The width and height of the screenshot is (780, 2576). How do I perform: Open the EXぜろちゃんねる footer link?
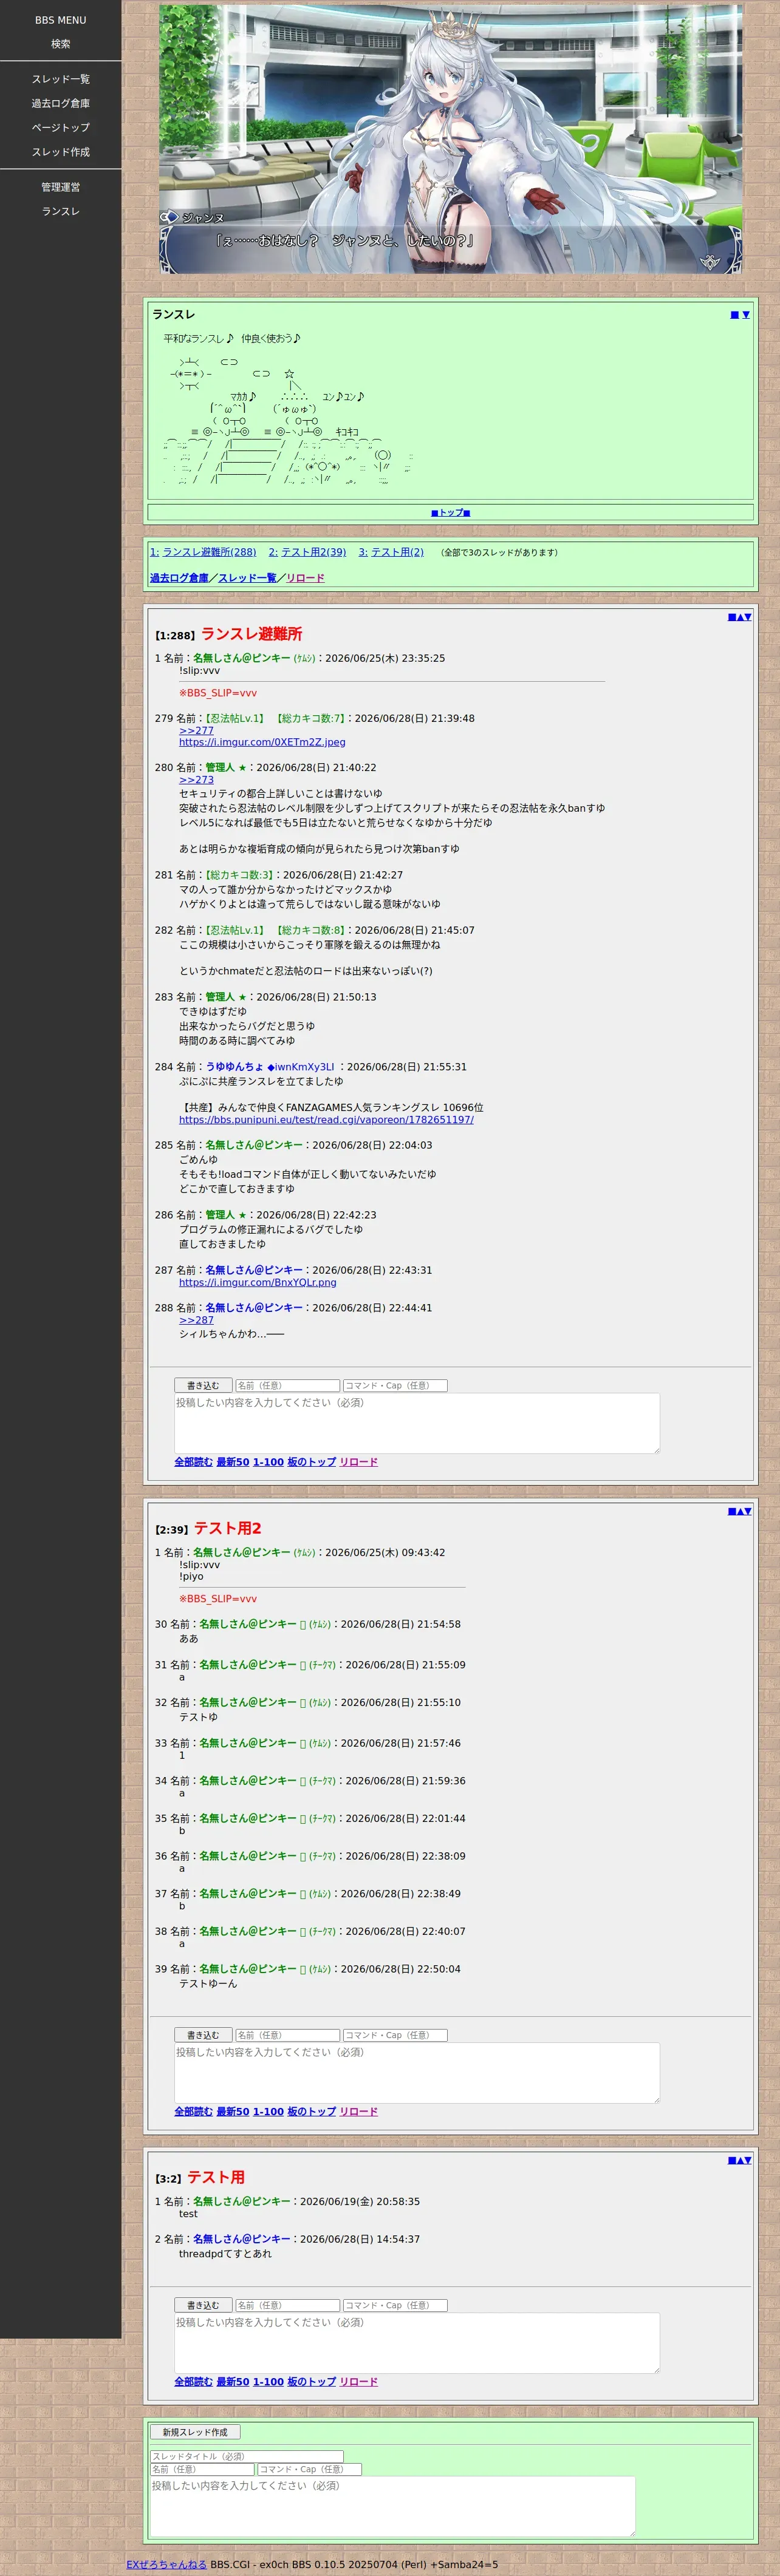(x=167, y=2564)
